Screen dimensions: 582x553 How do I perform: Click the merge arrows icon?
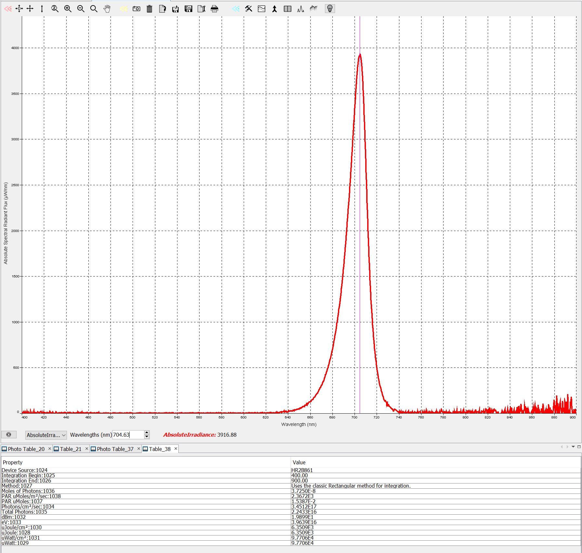[275, 9]
